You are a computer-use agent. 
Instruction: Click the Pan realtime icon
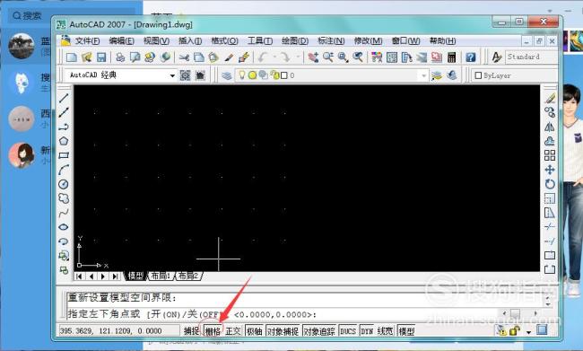coord(313,57)
